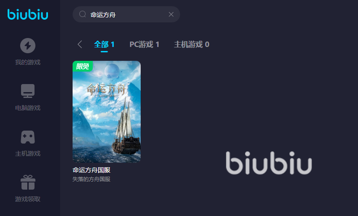Switch to the 主机游戏 0 tab
358x216 pixels.
coord(192,44)
